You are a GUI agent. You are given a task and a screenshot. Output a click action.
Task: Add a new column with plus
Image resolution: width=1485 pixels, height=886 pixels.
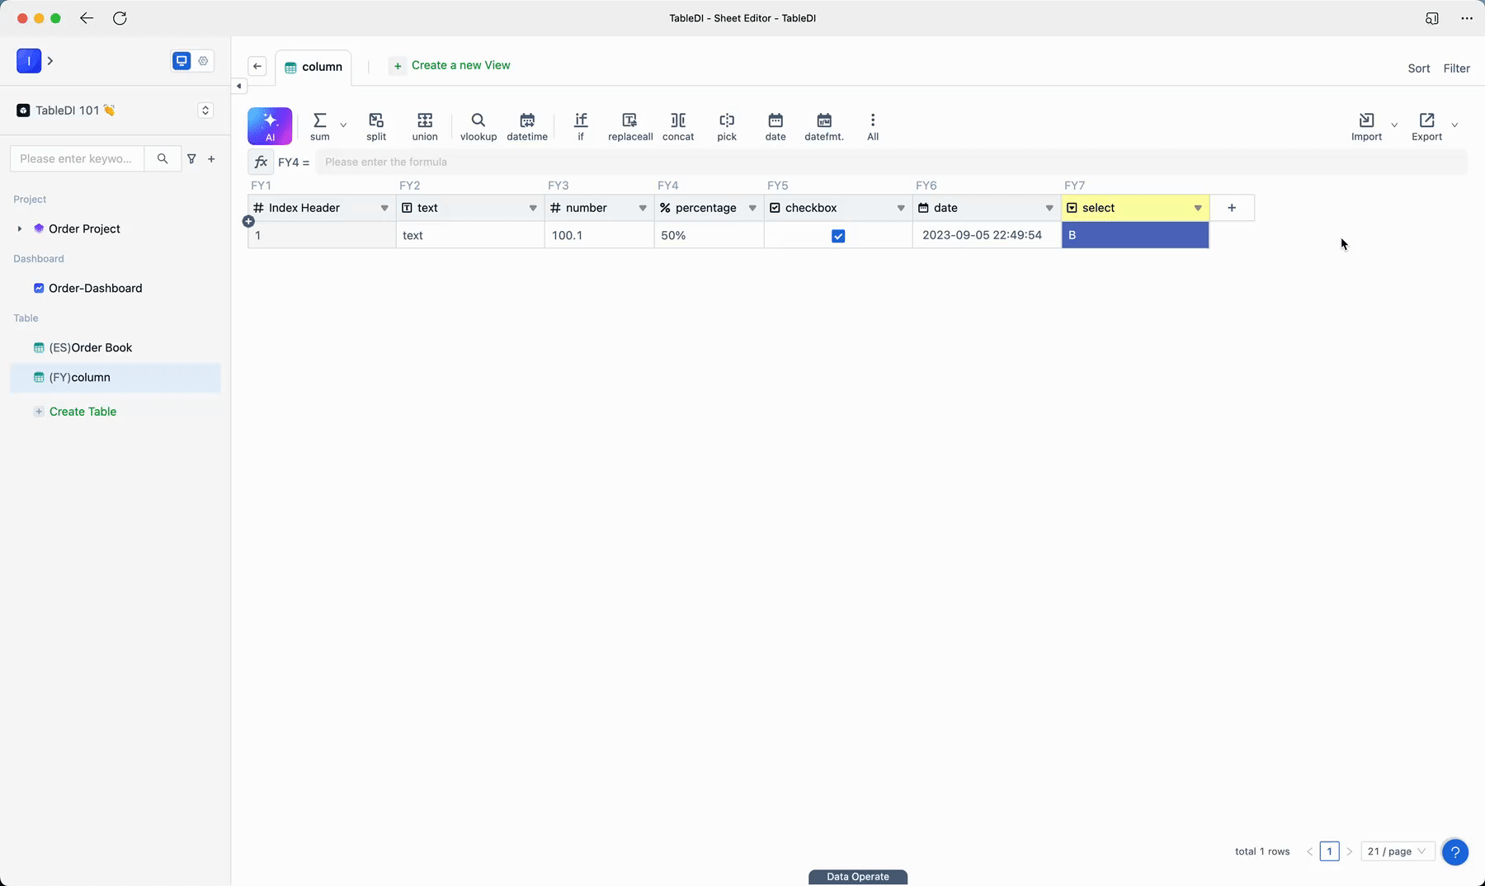pyautogui.click(x=1232, y=208)
